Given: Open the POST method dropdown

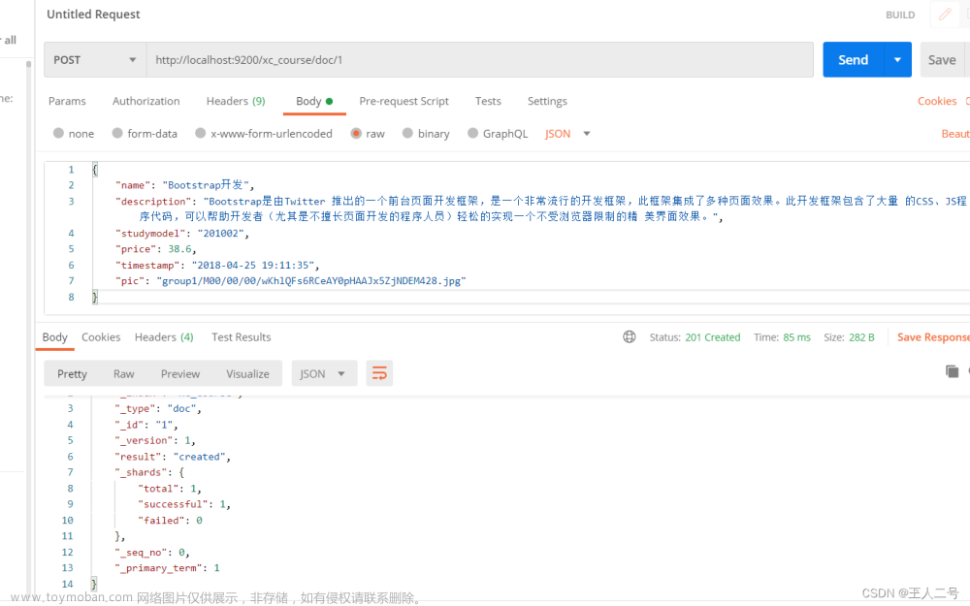Looking at the screenshot, I should tap(95, 60).
